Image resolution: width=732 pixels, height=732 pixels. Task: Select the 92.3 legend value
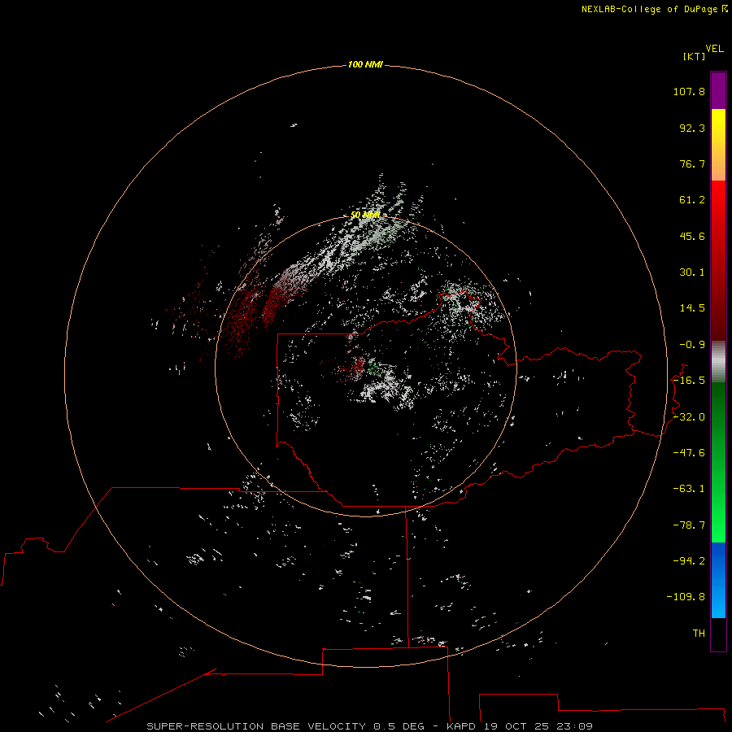[x=692, y=128]
